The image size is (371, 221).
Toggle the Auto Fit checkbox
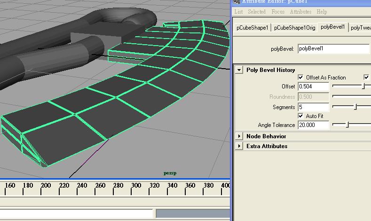coord(300,116)
